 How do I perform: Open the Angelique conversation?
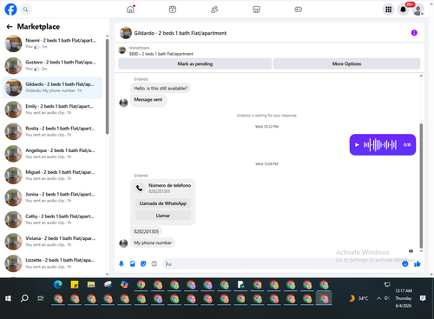(x=52, y=154)
